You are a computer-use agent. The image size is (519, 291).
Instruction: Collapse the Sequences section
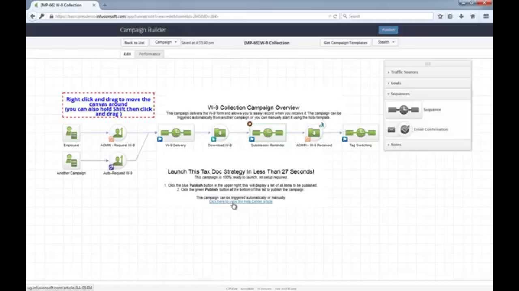point(428,94)
